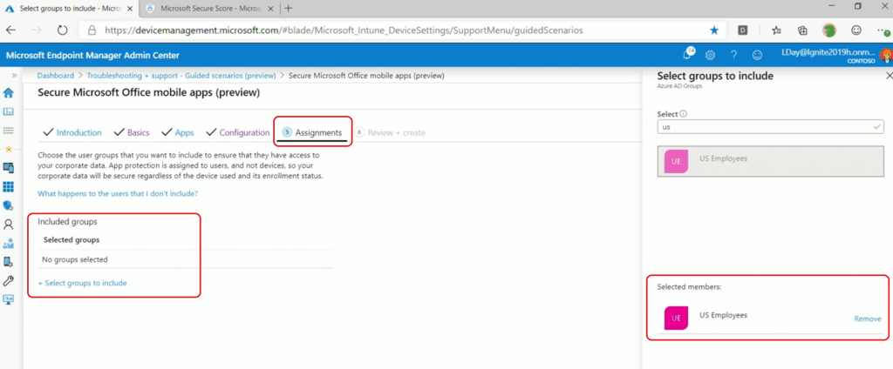
Task: Go to Apps step tab
Action: pos(178,132)
